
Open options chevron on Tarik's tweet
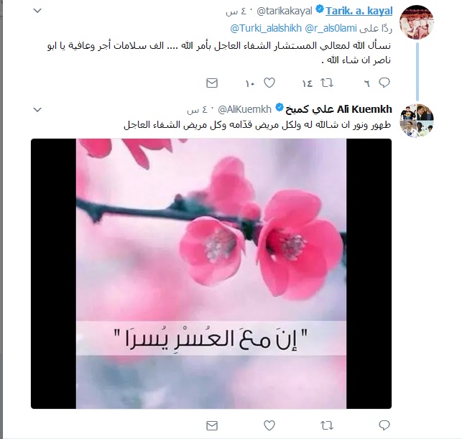(37, 11)
